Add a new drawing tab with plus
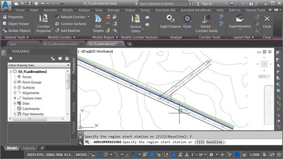 tap(130, 44)
